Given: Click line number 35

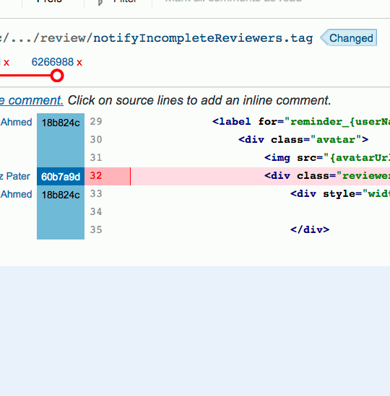Looking at the screenshot, I should pyautogui.click(x=96, y=230).
